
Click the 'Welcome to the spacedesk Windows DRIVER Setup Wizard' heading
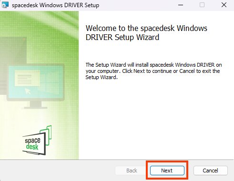[146, 33]
